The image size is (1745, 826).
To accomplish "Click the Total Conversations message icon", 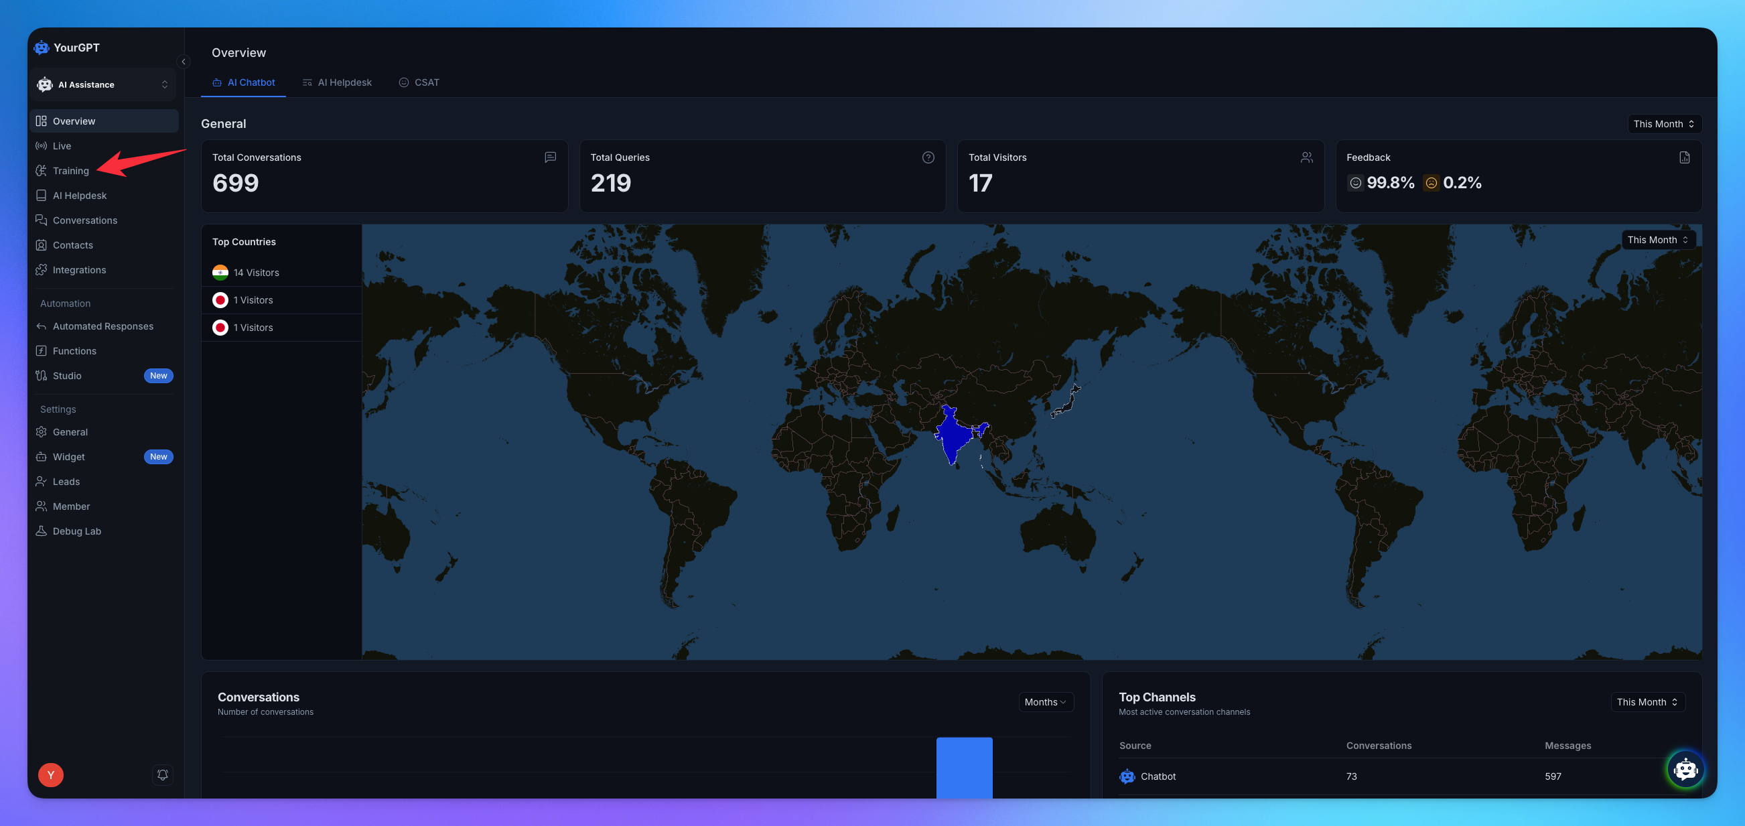I will [x=550, y=157].
